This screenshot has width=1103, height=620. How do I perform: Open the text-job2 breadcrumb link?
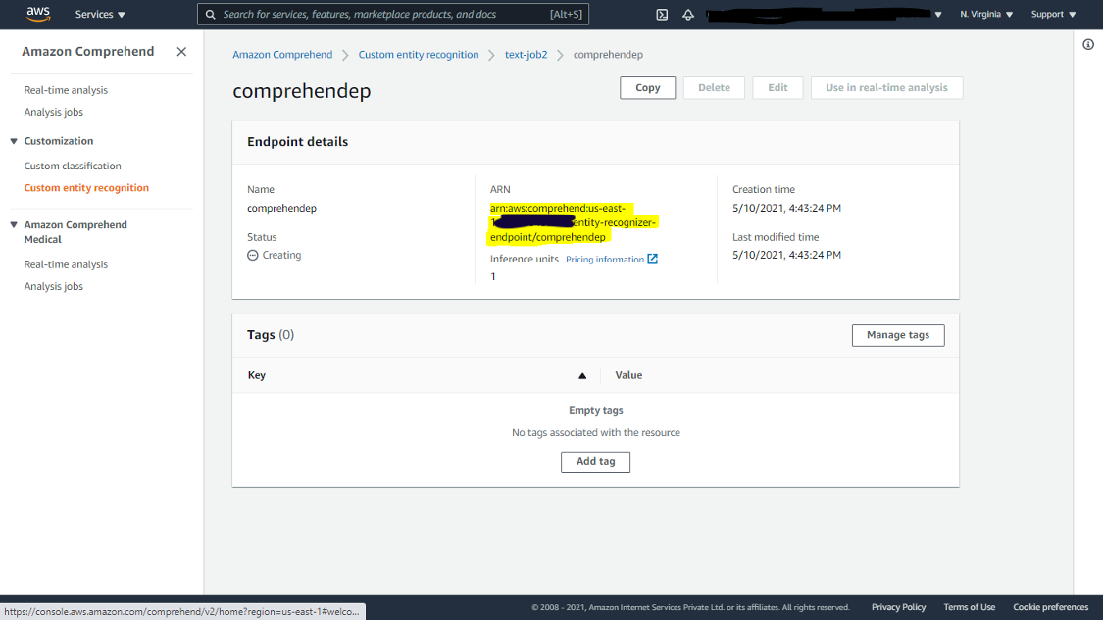click(526, 54)
